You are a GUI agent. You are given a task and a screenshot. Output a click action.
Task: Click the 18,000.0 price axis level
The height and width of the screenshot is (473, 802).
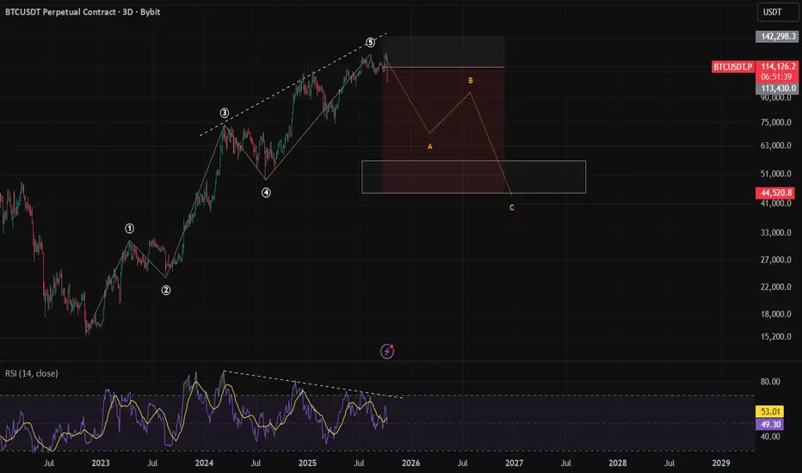pyautogui.click(x=776, y=314)
